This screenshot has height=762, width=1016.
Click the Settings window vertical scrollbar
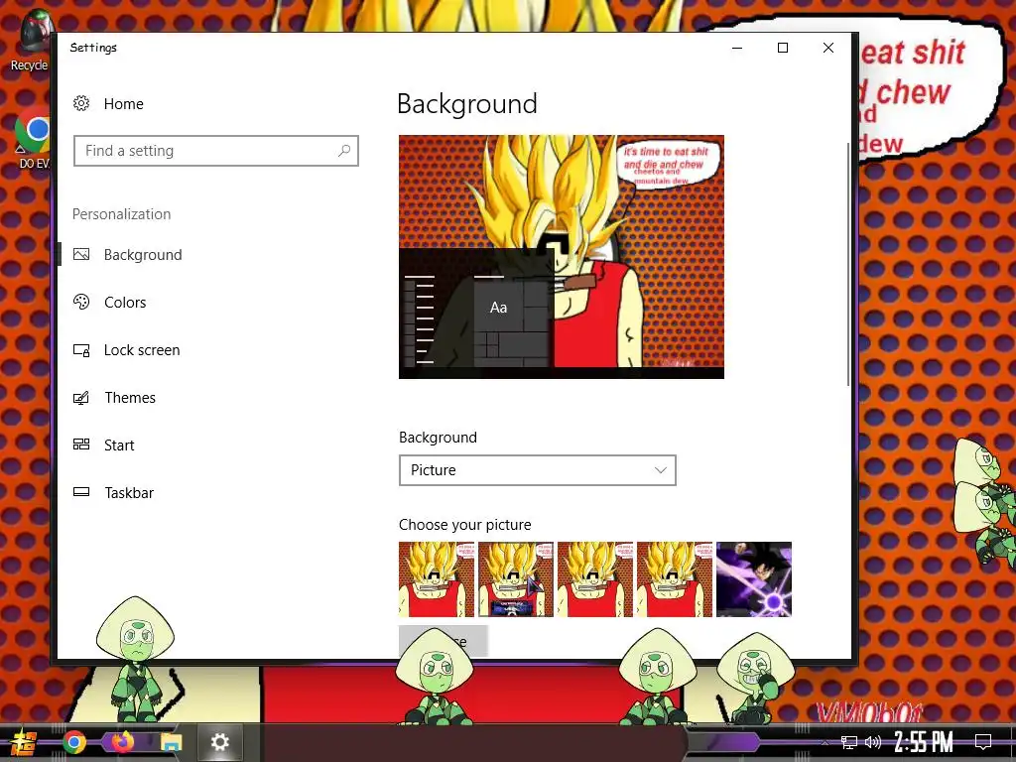tap(847, 264)
